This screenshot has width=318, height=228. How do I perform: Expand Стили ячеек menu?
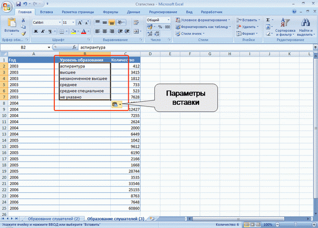(190, 34)
